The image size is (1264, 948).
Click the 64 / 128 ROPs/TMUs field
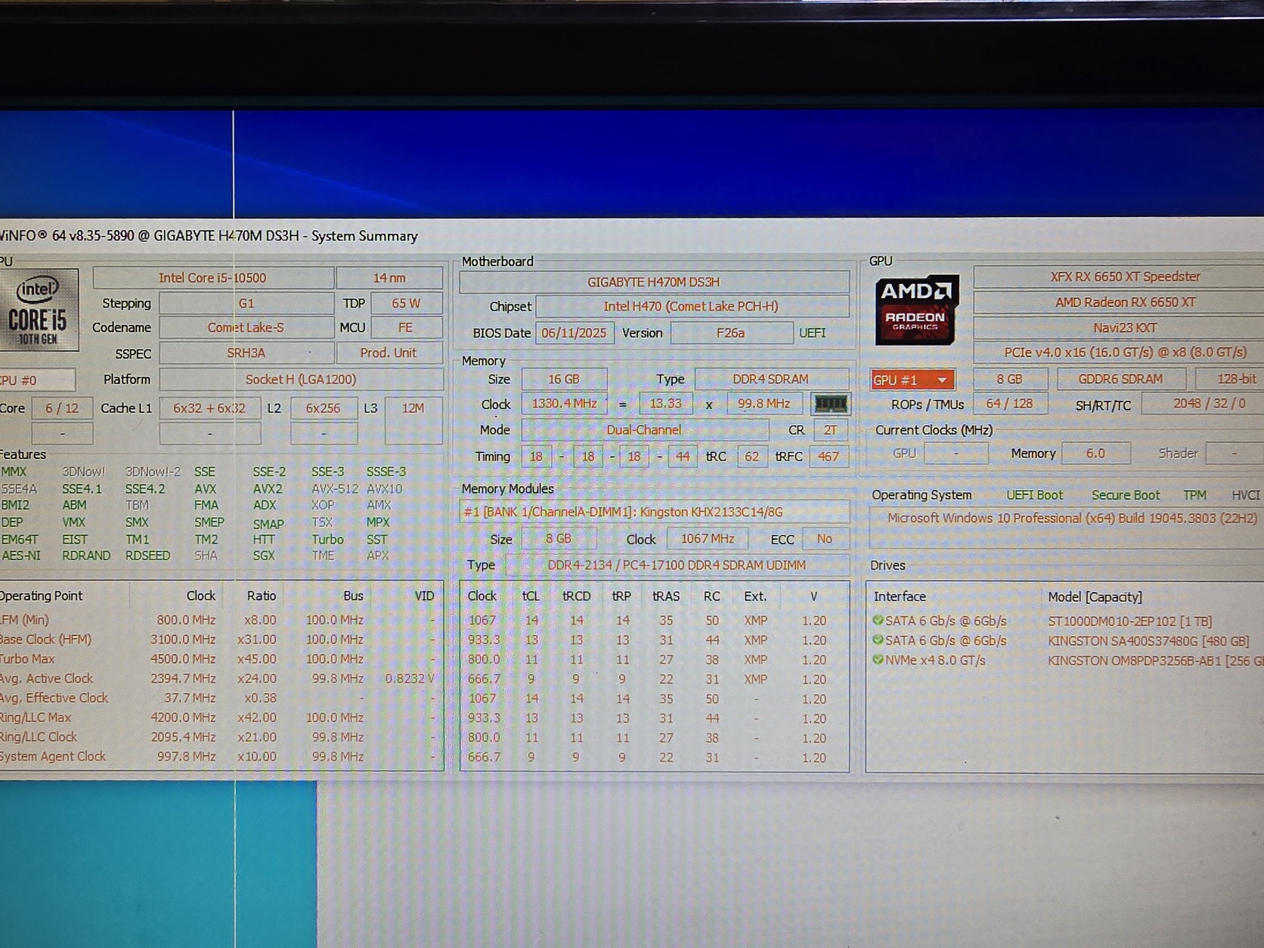click(1009, 404)
